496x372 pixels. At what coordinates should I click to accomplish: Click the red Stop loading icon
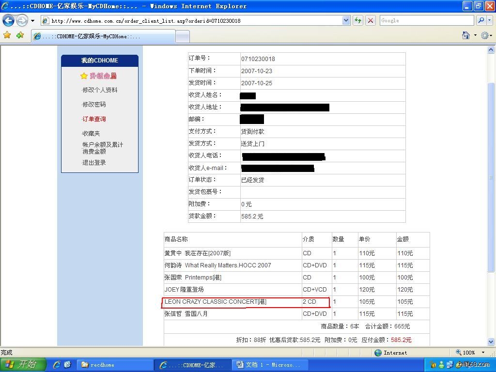pos(371,20)
